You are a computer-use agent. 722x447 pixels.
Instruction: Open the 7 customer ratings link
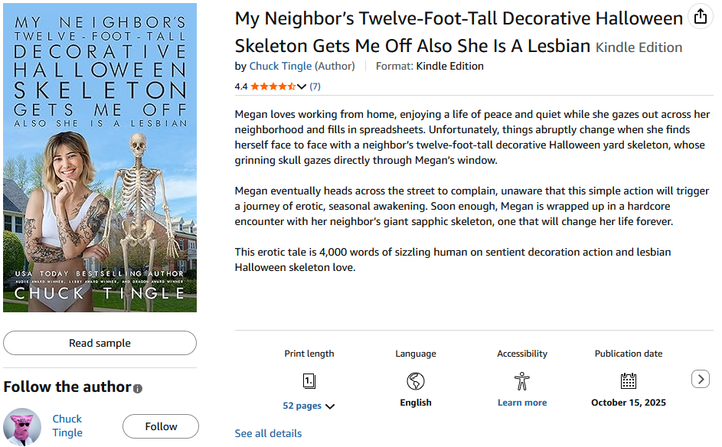[x=315, y=86]
